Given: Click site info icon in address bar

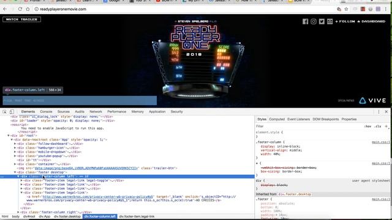Looking at the screenshot, I should point(36,9).
